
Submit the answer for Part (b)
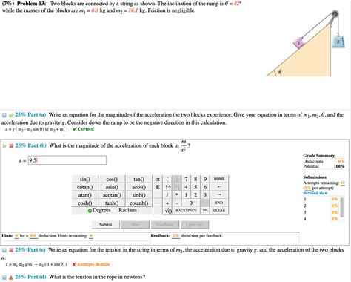click(106, 225)
